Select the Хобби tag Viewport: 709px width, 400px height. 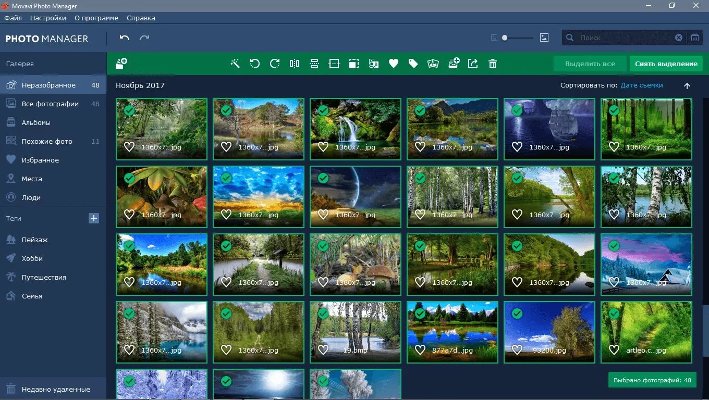tap(53, 258)
